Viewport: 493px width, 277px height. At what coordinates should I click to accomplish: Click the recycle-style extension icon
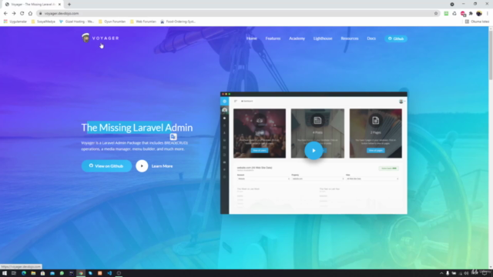coord(454,13)
